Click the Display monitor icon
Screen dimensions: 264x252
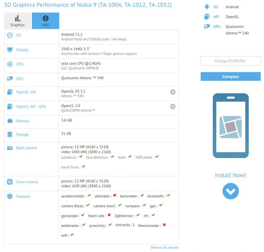tap(10, 50)
